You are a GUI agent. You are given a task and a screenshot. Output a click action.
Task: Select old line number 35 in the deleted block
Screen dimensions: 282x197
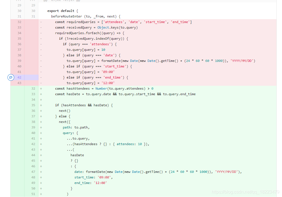pyautogui.click(x=19, y=39)
